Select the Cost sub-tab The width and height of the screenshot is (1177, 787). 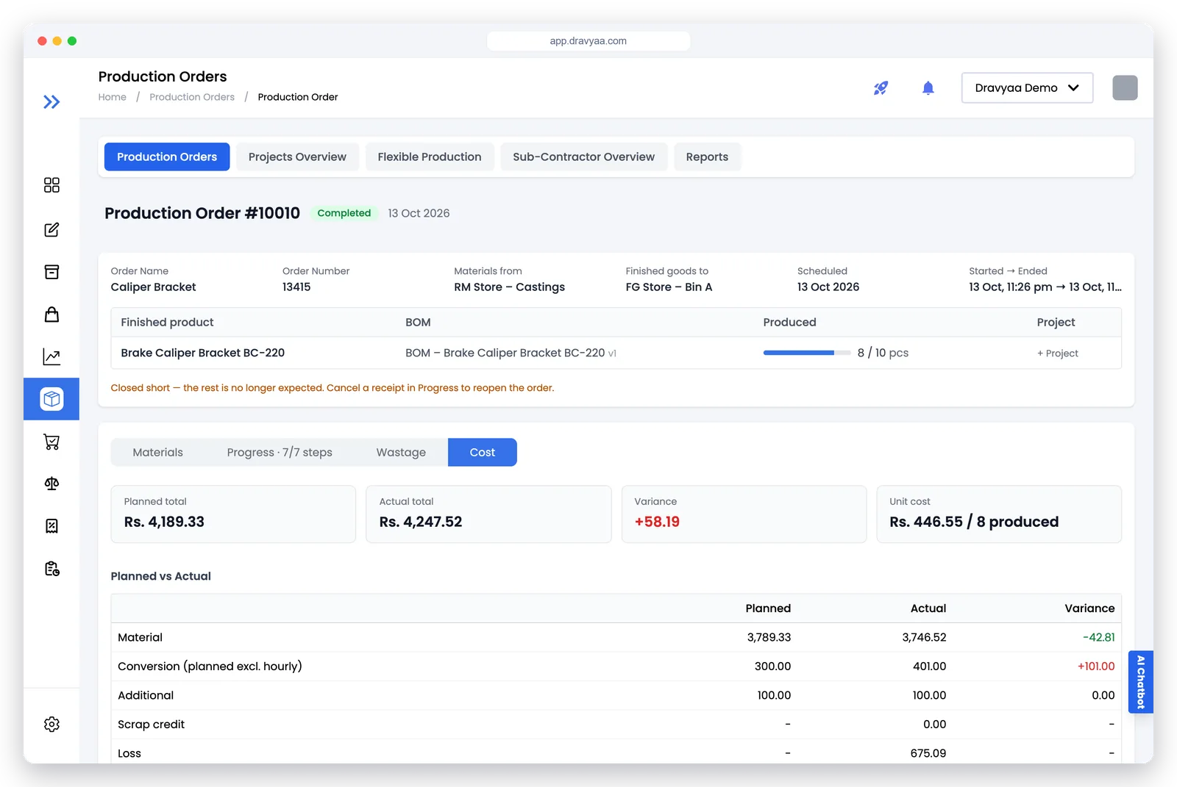coord(483,453)
